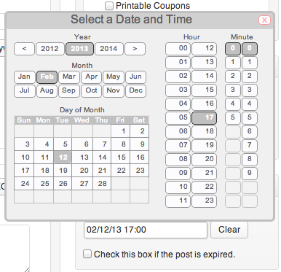Choose month Oct
The height and width of the screenshot is (272, 281).
91,91
